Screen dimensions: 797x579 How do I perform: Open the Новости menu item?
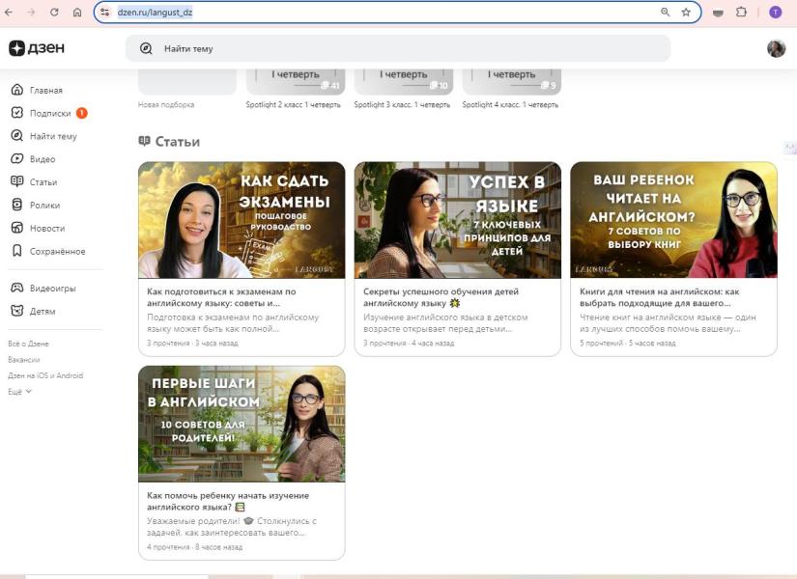(x=47, y=229)
